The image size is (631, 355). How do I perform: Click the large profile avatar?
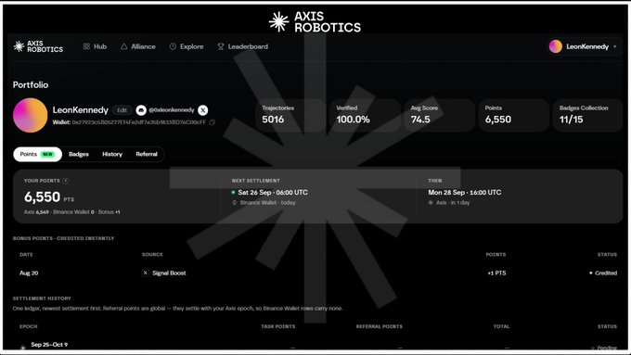tap(31, 115)
